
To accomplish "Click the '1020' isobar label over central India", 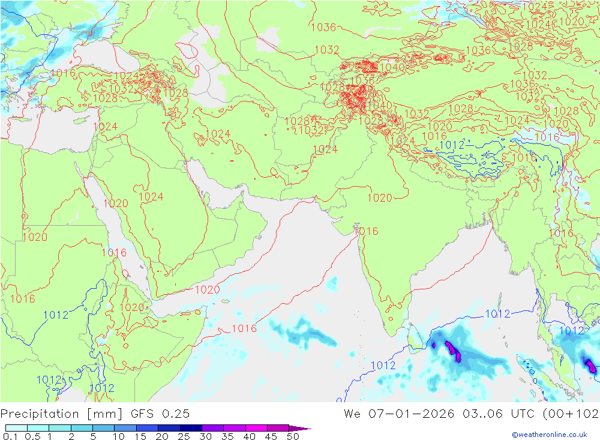I will (x=380, y=197).
